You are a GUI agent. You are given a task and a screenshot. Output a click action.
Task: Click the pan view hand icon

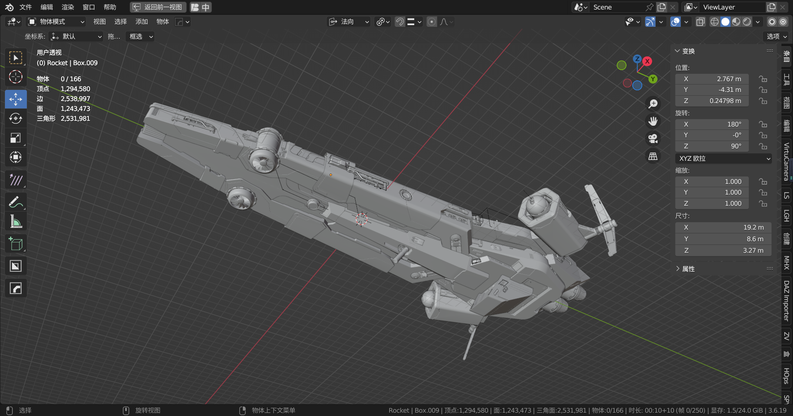(x=653, y=121)
